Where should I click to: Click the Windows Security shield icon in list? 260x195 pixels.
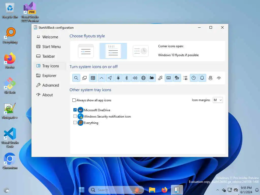80,116
